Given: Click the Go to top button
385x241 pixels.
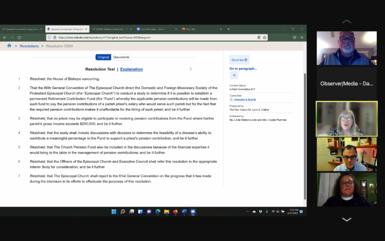Looking at the screenshot, I should point(239,59).
